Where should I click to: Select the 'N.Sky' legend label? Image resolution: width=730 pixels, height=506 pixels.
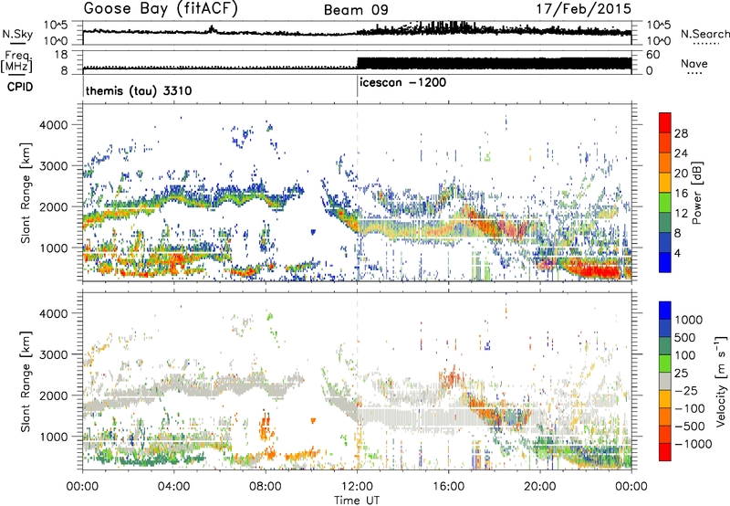point(17,34)
